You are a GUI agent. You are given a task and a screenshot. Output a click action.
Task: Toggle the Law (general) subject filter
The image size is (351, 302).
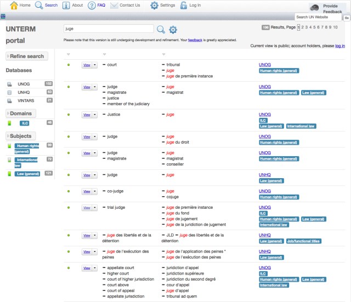9,174
